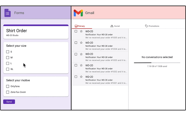Open email about order #1033

[x=100, y=57]
